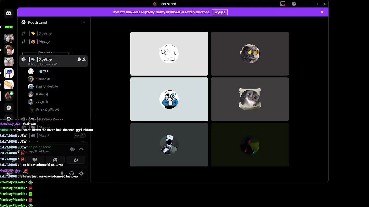369x207 pixels.
Task: Open the cat face server icon
Action: [x=9, y=62]
